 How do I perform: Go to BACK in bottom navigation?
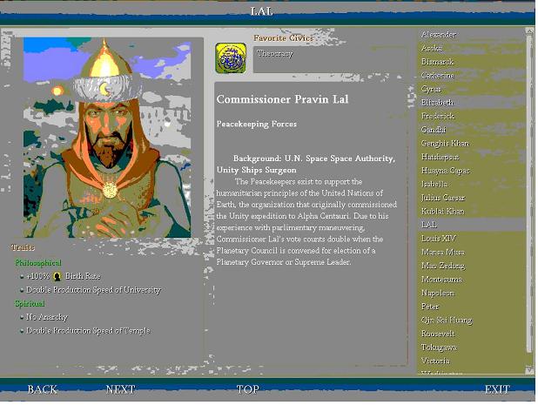(42, 389)
